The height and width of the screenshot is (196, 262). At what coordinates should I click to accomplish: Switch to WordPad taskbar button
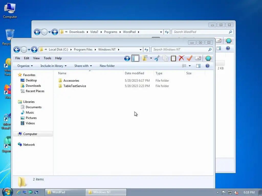pyautogui.click(x=65, y=192)
